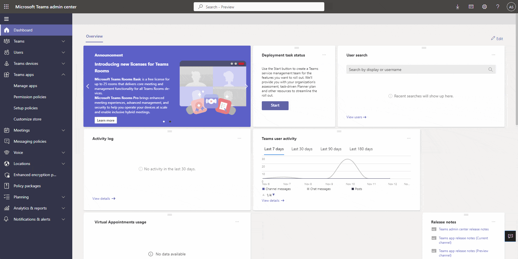The image size is (518, 259).
Task: Open Teams admin center release notes link
Action: click(464, 229)
